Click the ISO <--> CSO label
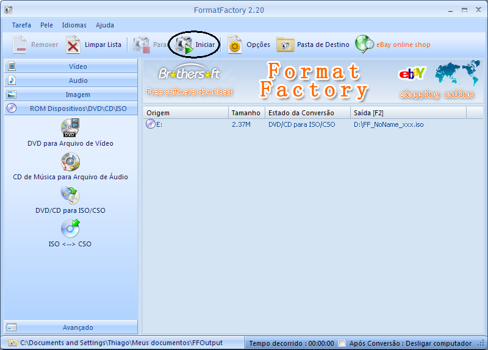This screenshot has width=488, height=350. (70, 245)
